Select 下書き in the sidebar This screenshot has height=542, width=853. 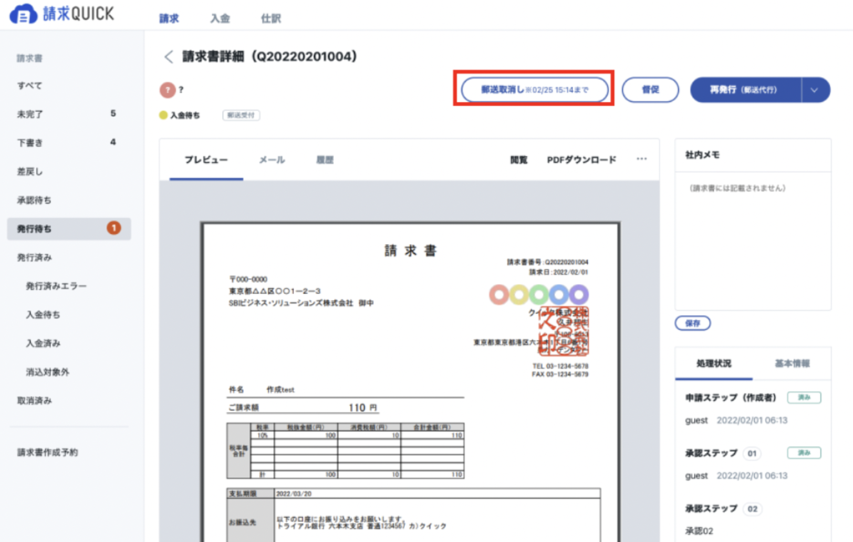pos(69,142)
